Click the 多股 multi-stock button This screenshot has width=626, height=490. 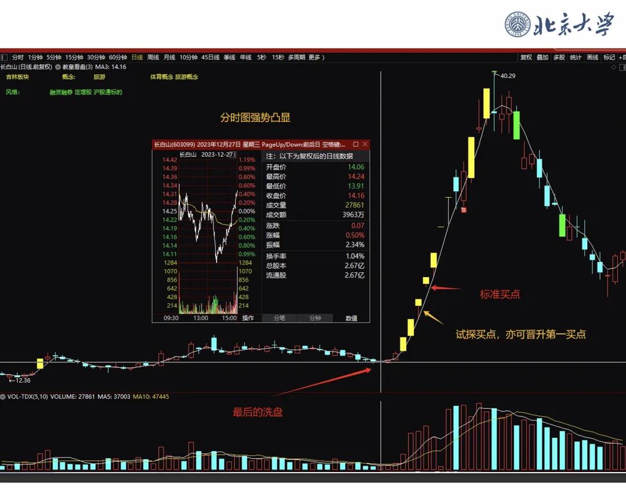click(559, 57)
